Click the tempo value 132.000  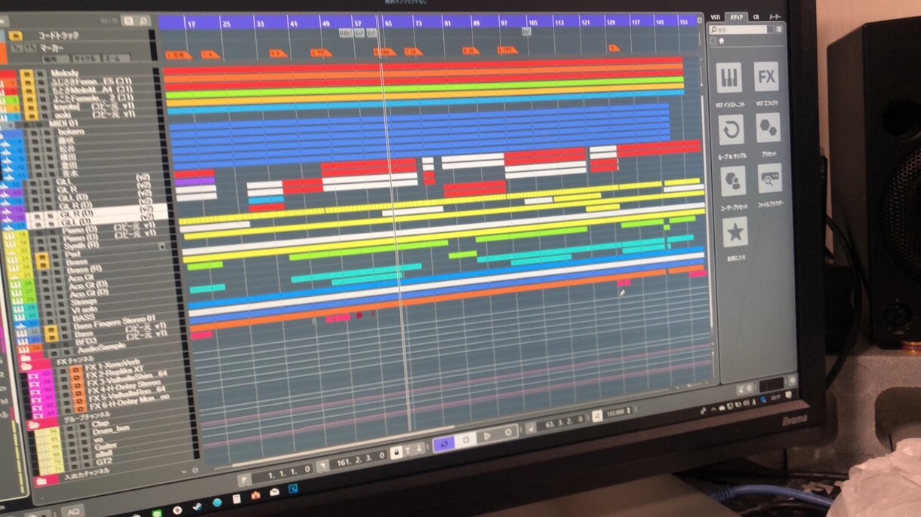pos(615,414)
